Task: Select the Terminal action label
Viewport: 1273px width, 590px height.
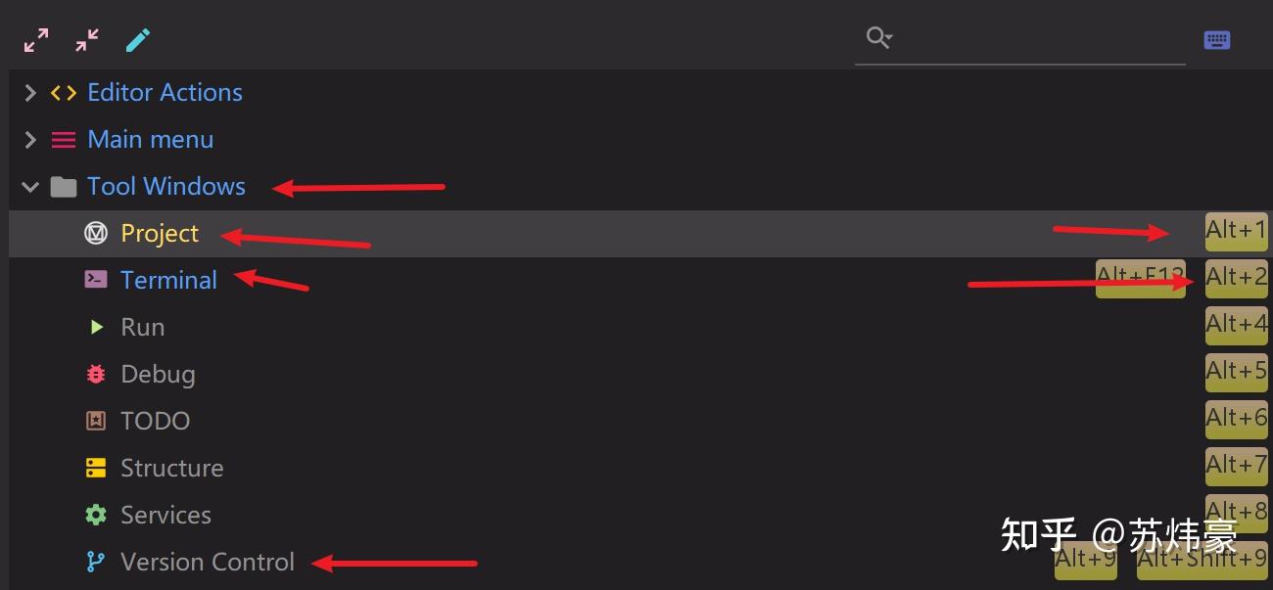Action: pyautogui.click(x=168, y=280)
